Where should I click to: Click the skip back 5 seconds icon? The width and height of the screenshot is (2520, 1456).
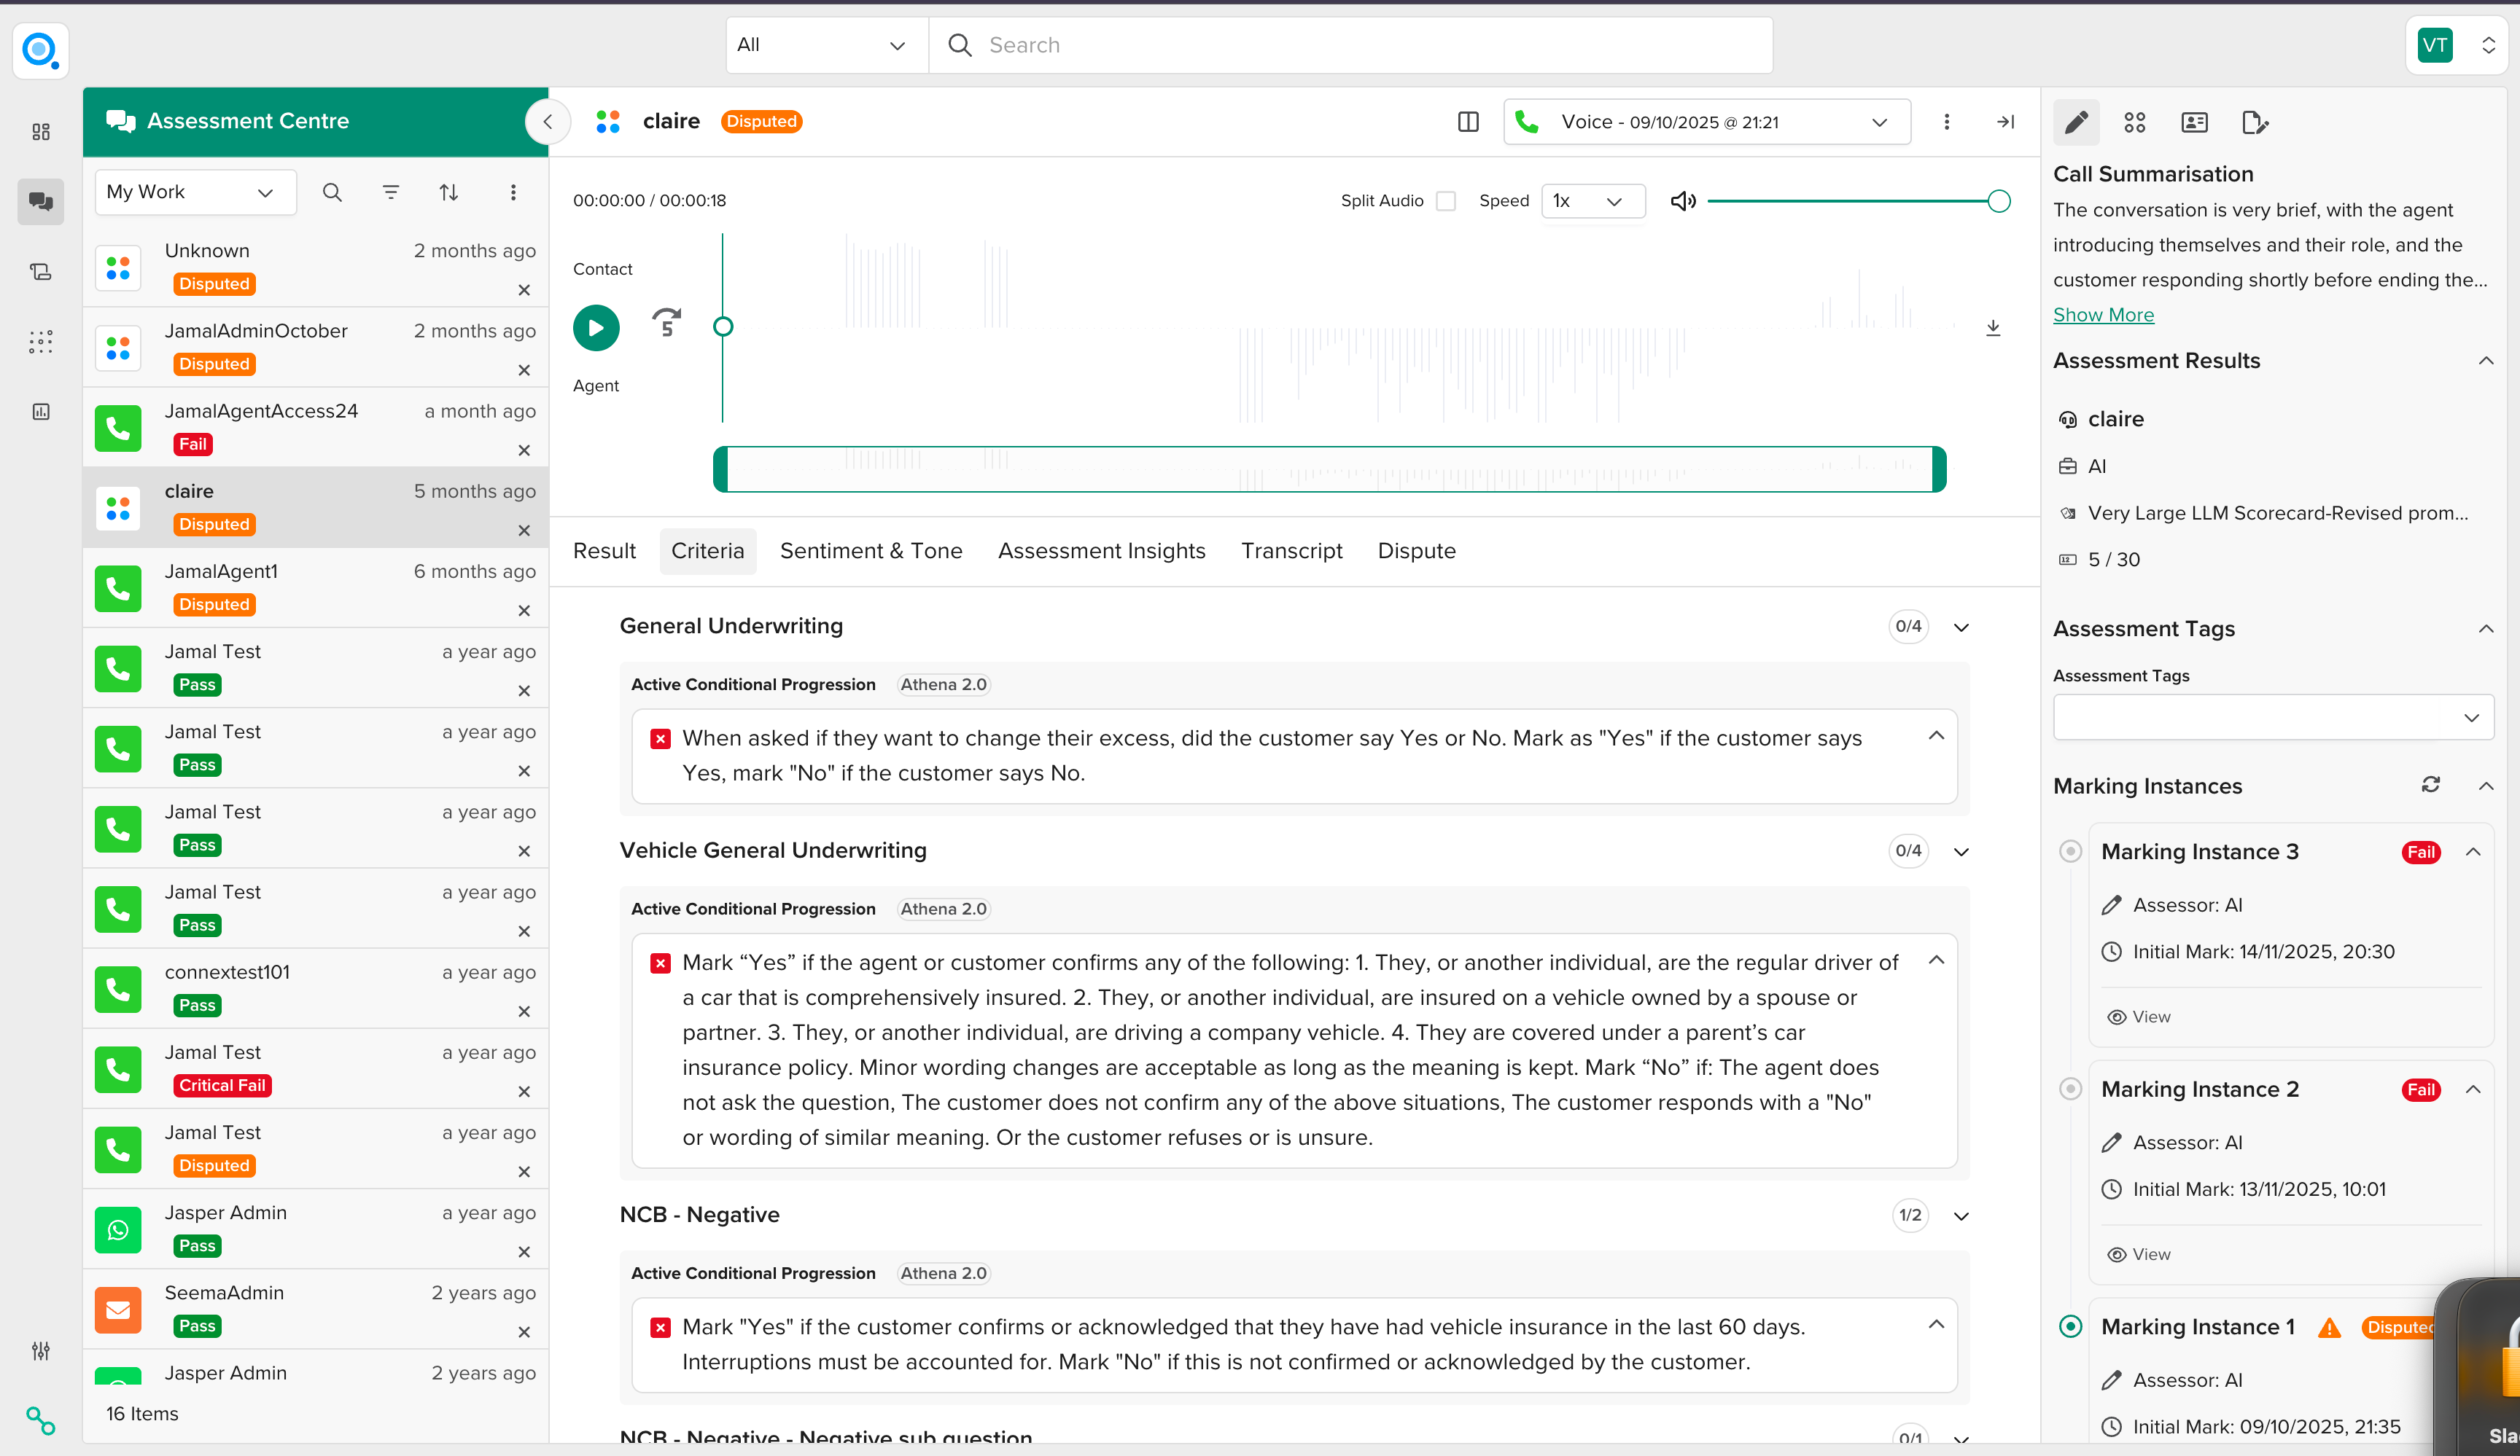coord(667,322)
